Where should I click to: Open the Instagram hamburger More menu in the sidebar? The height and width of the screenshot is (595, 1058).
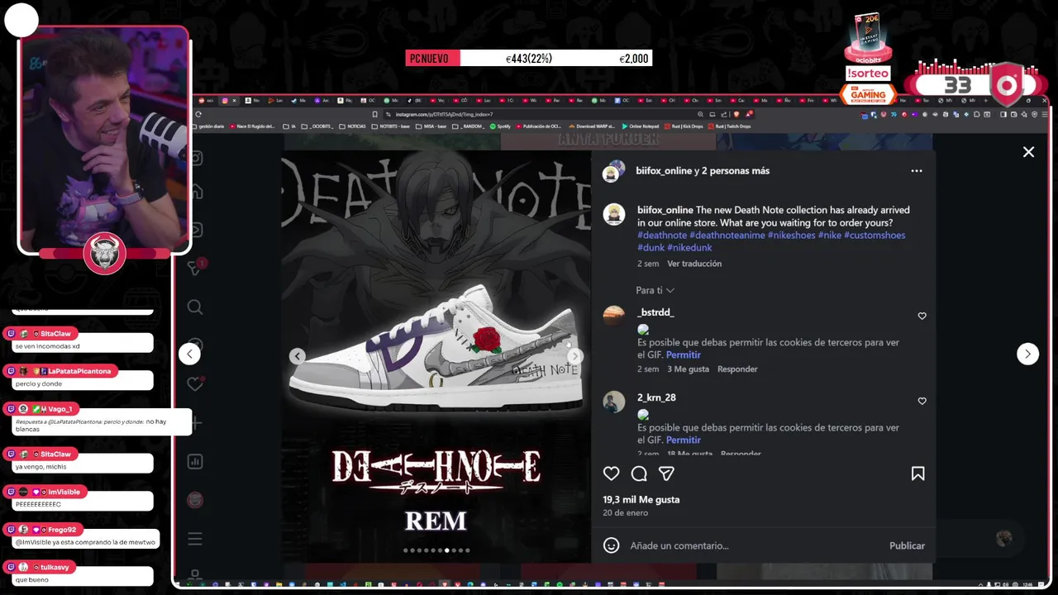click(x=195, y=539)
